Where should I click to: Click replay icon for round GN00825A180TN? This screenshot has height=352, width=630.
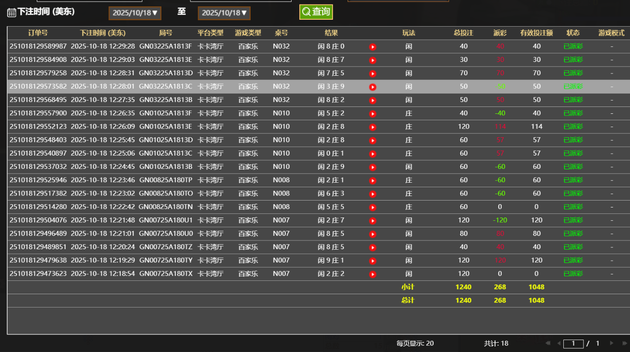372,207
